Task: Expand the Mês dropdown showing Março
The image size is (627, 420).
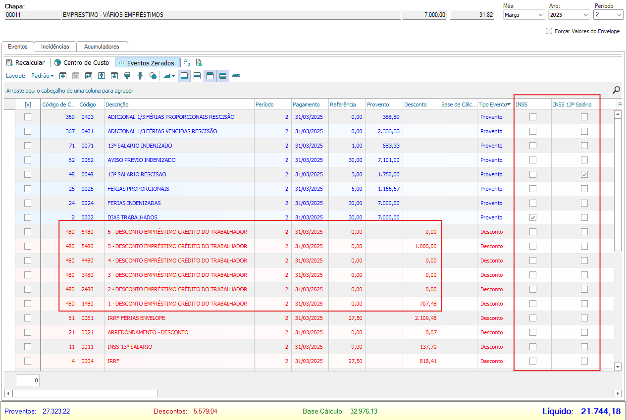Action: pos(523,15)
